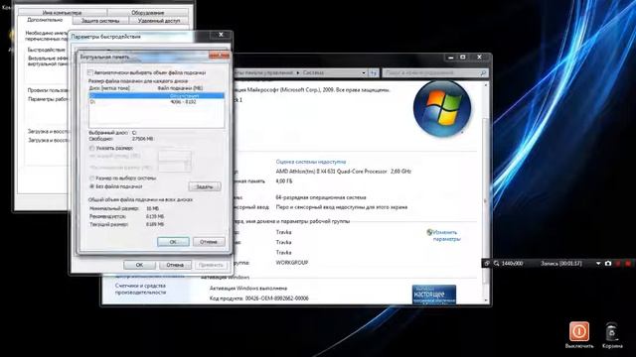Click the 4,00 ГБ memory value
Image resolution: width=636 pixels, height=357 pixels.
click(x=283, y=180)
